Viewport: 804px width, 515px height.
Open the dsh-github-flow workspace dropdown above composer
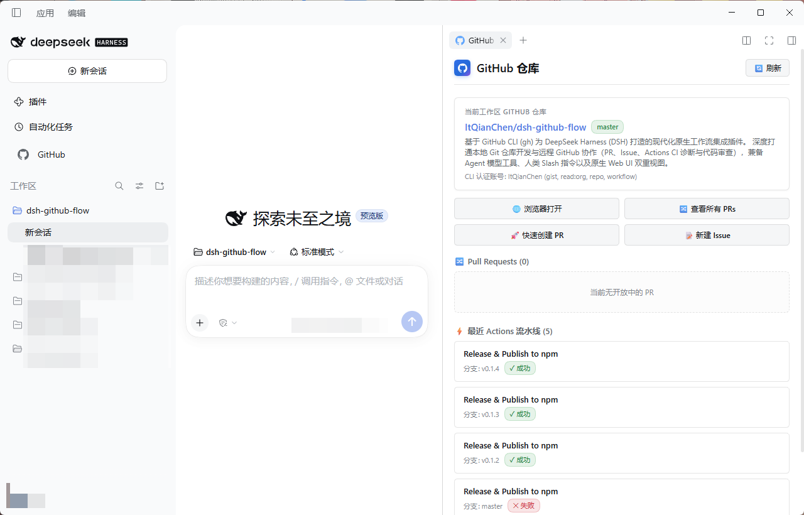point(234,252)
